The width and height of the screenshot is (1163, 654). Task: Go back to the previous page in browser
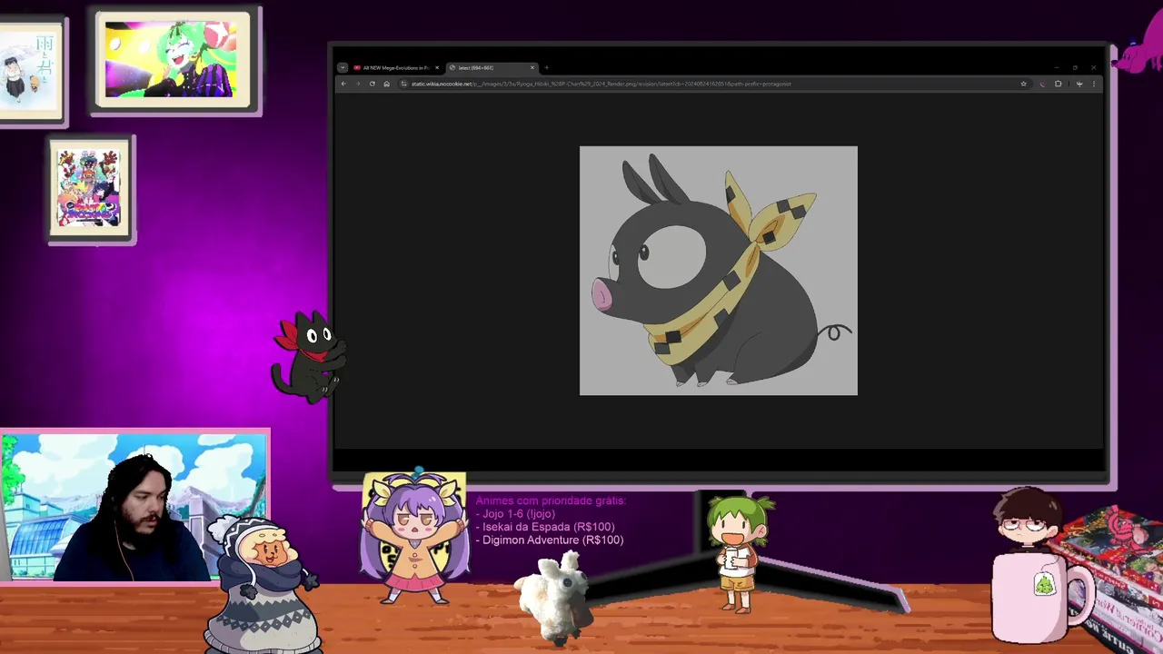[x=343, y=84]
